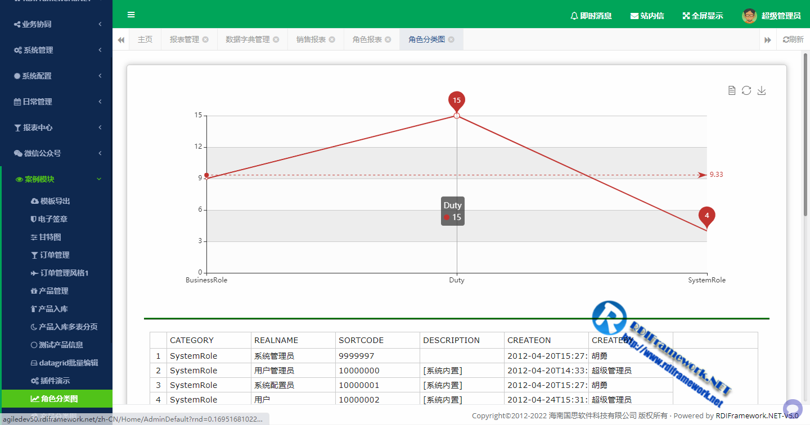Click the 9.33 average line label
The height and width of the screenshot is (425, 810).
point(717,175)
